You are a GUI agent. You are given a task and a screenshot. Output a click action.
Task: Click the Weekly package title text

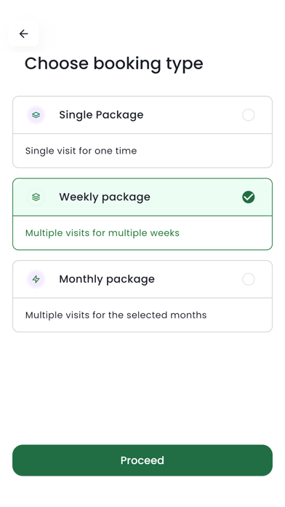pyautogui.click(x=105, y=197)
